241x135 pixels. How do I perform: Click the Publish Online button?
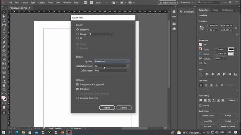coord(168,3)
